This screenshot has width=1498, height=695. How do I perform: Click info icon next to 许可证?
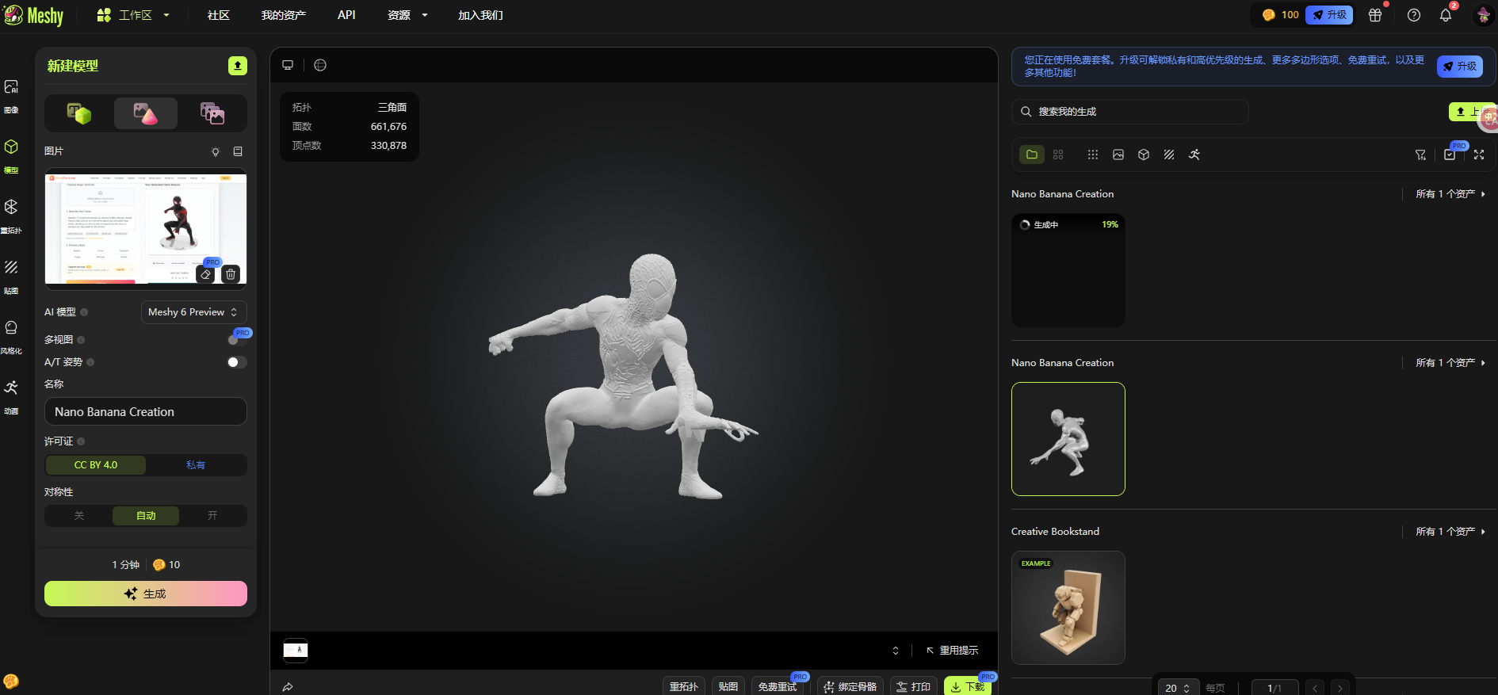81,441
